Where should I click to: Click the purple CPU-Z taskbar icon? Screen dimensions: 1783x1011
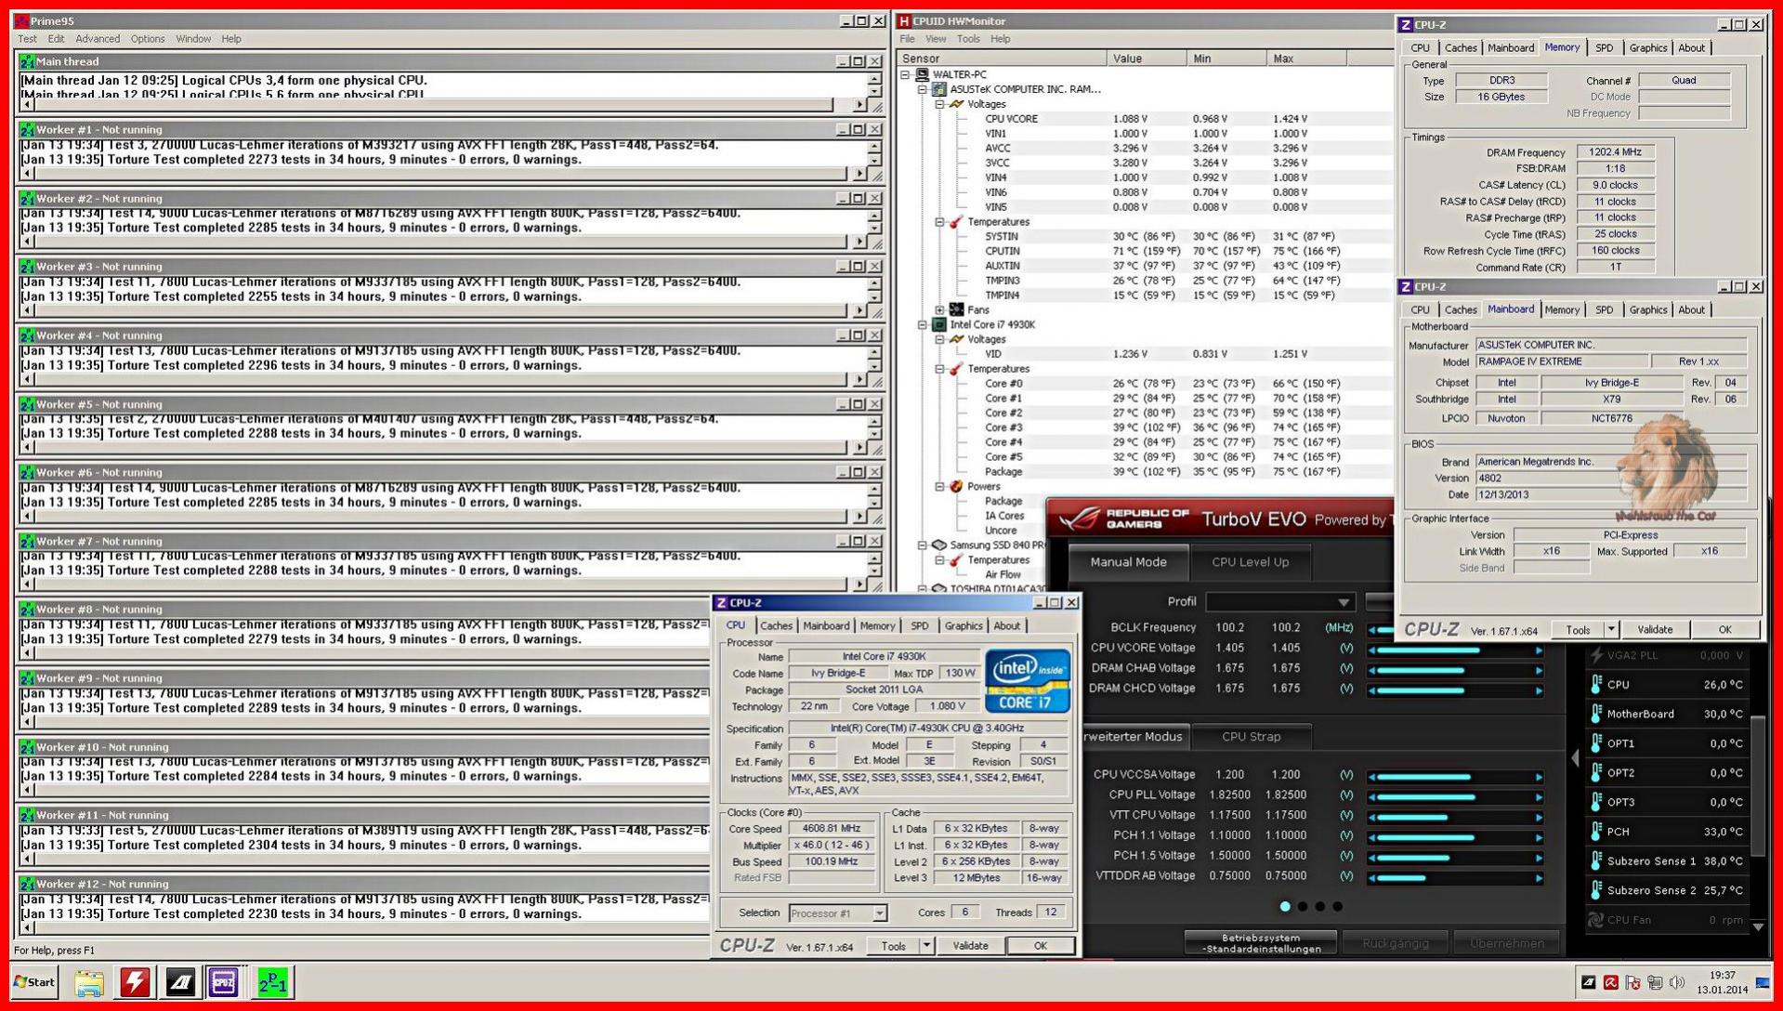click(224, 982)
